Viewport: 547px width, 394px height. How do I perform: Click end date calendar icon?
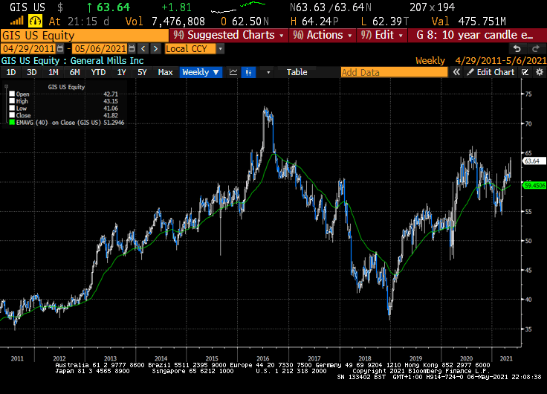pyautogui.click(x=133, y=48)
